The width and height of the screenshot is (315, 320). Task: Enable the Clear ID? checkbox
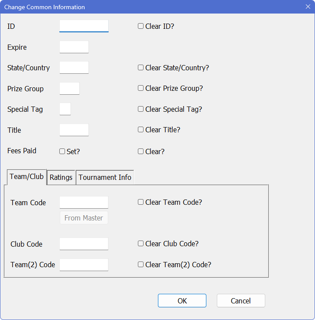tap(141, 26)
